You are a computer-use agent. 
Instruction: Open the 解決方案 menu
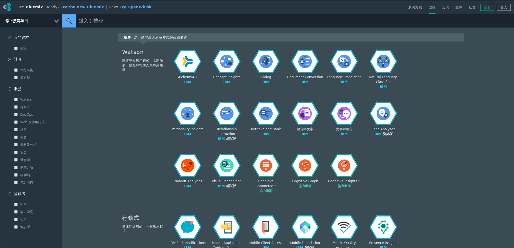pos(415,7)
